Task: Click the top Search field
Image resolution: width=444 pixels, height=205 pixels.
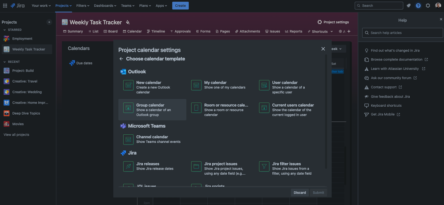Action: (379, 6)
